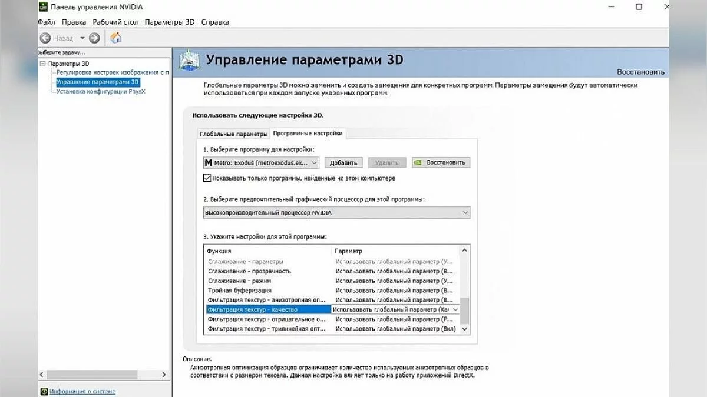Open the Справка menu

215,22
